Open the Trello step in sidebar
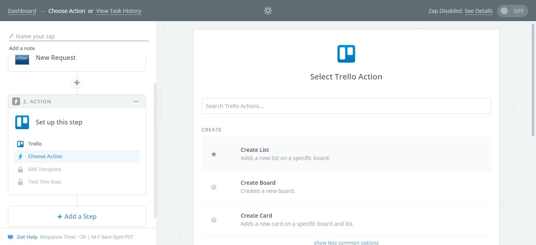 (77, 144)
